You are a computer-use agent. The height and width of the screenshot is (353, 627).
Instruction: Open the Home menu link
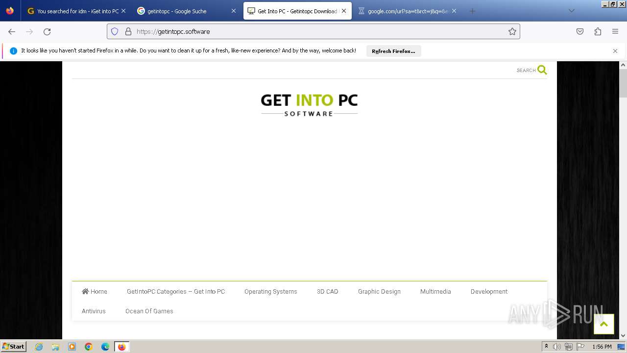(95, 291)
